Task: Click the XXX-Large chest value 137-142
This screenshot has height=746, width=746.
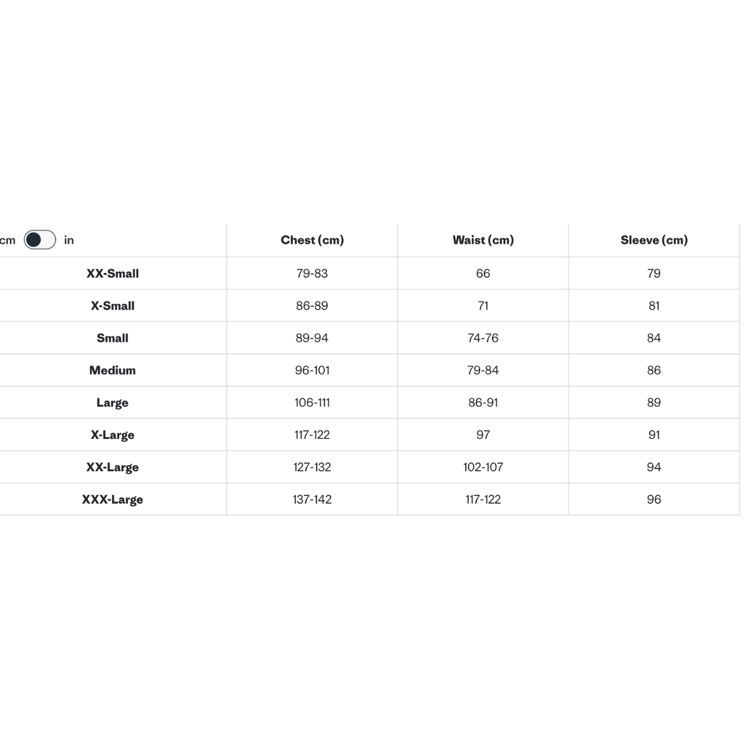Action: tap(312, 500)
